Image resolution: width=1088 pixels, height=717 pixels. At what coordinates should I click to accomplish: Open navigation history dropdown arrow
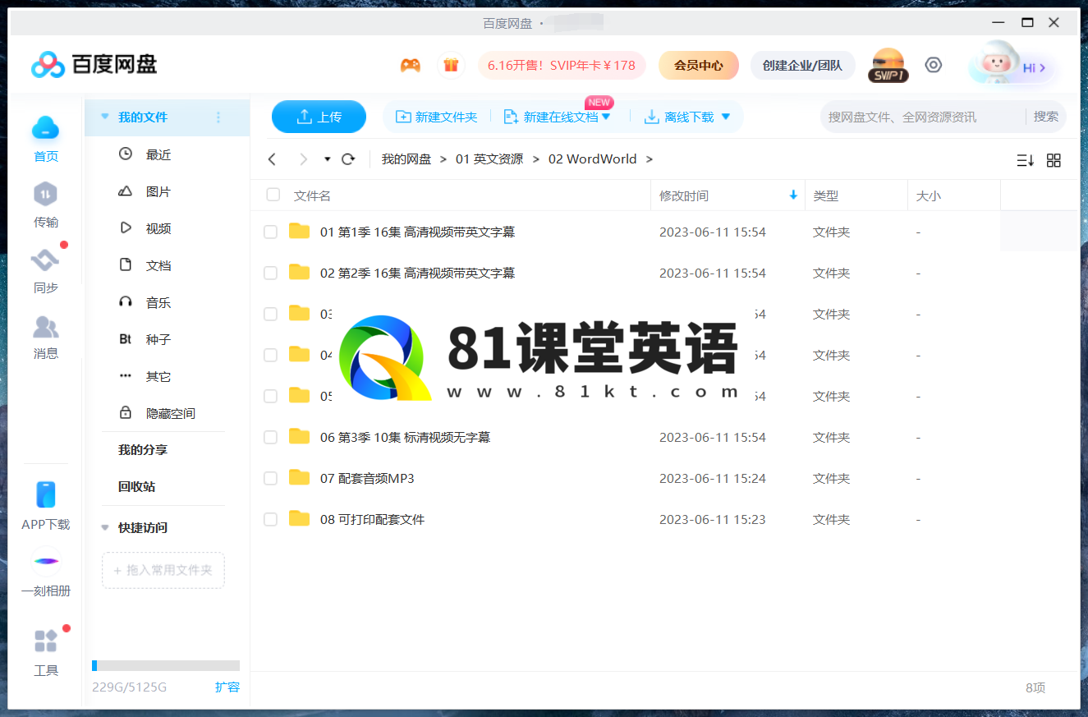pyautogui.click(x=327, y=159)
